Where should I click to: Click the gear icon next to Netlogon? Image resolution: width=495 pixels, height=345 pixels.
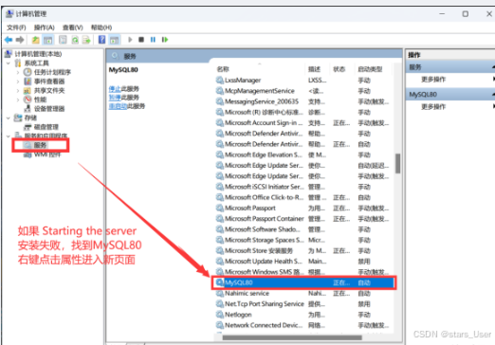[x=220, y=315]
